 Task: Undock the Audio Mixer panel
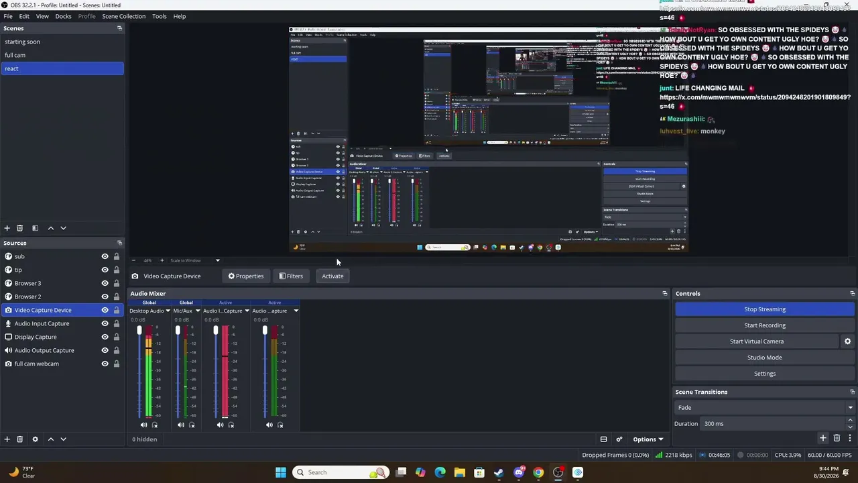pyautogui.click(x=665, y=293)
